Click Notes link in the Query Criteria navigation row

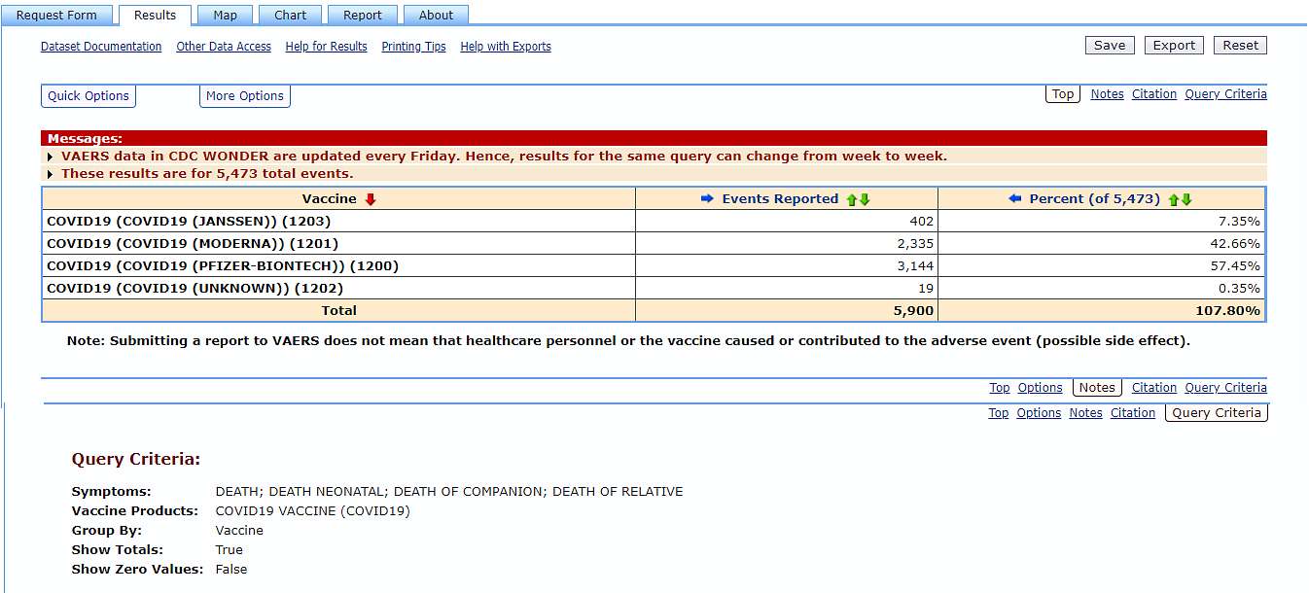tap(1085, 413)
